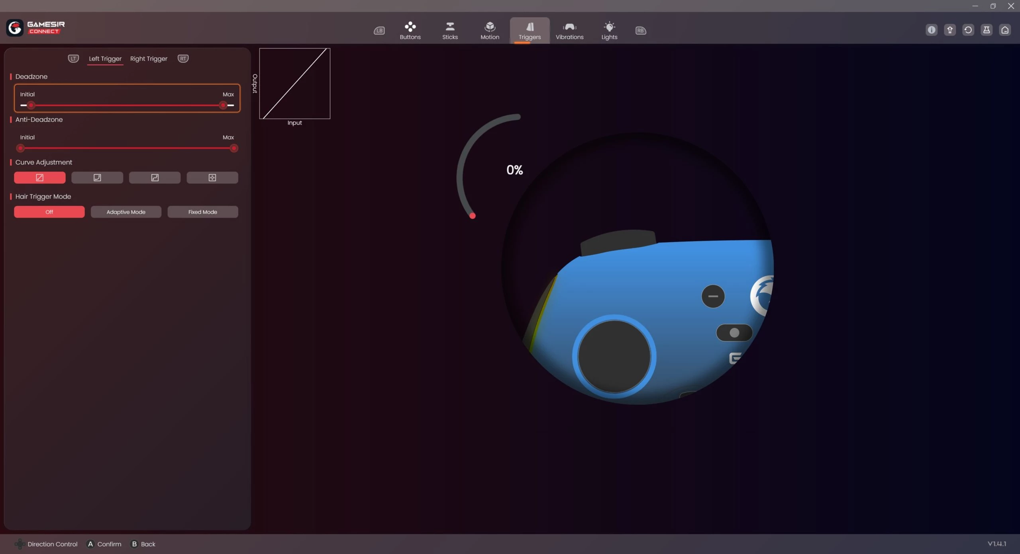Go to the Lights tab
Viewport: 1020px width, 554px height.
pos(609,31)
